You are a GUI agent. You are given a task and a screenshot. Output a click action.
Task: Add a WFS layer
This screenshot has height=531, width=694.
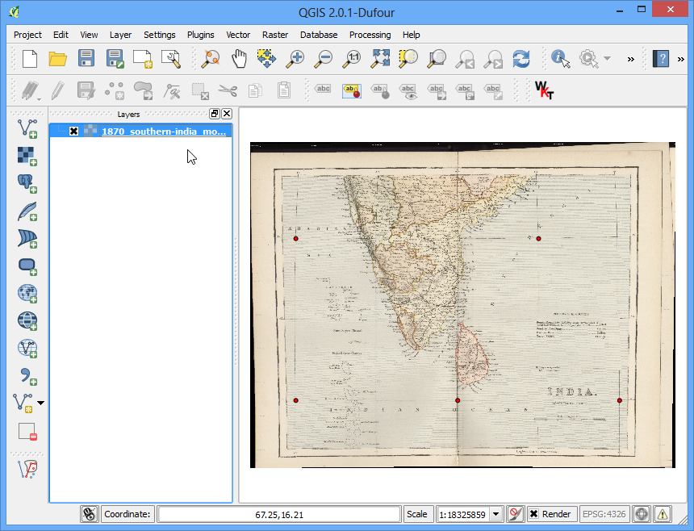27,349
